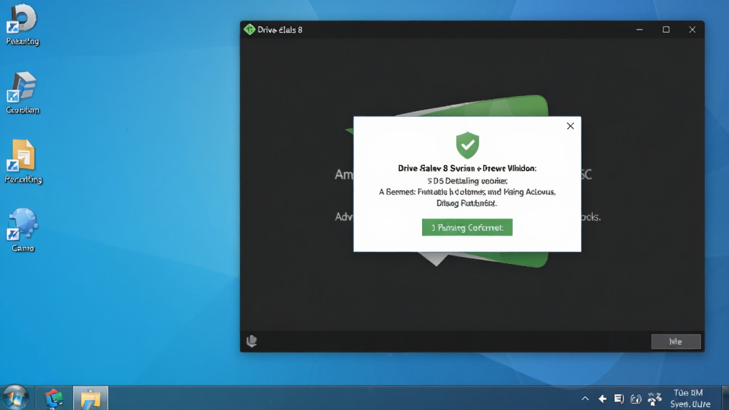Maximize the Drive window
Screen dimensions: 729x410
[666, 29]
